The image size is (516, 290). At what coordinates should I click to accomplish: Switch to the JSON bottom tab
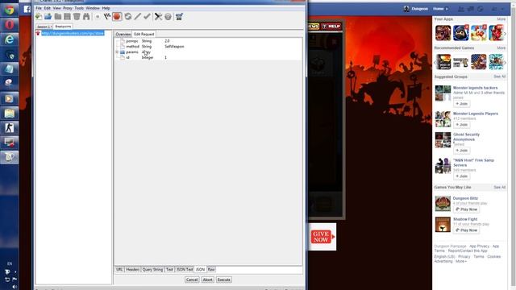pyautogui.click(x=200, y=269)
